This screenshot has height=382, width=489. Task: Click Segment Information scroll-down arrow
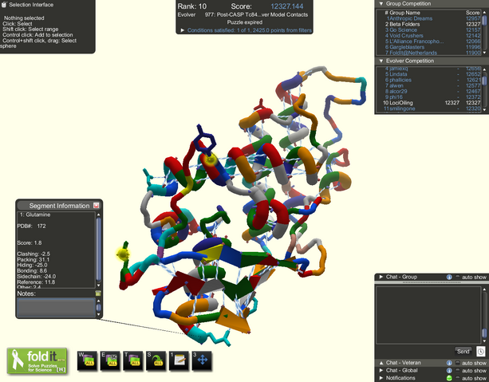tap(99, 286)
